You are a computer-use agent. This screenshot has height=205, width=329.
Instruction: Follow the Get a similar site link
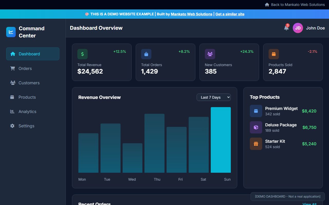[230, 14]
